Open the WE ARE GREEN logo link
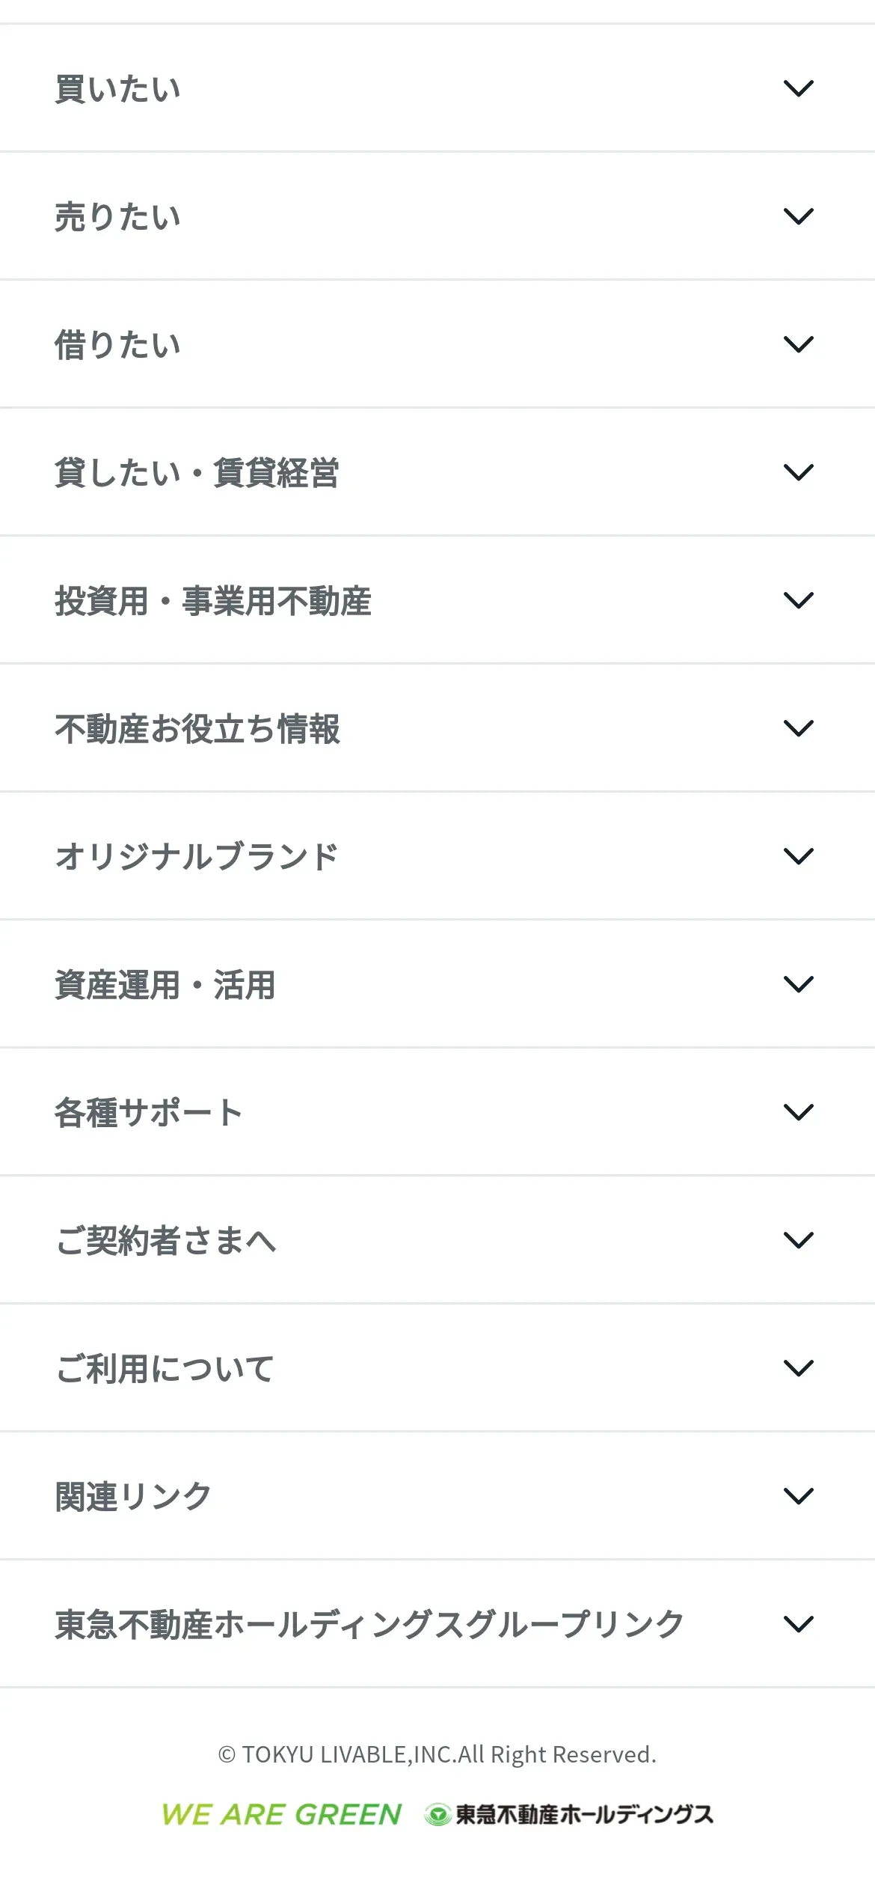875x1895 pixels. pos(282,1815)
